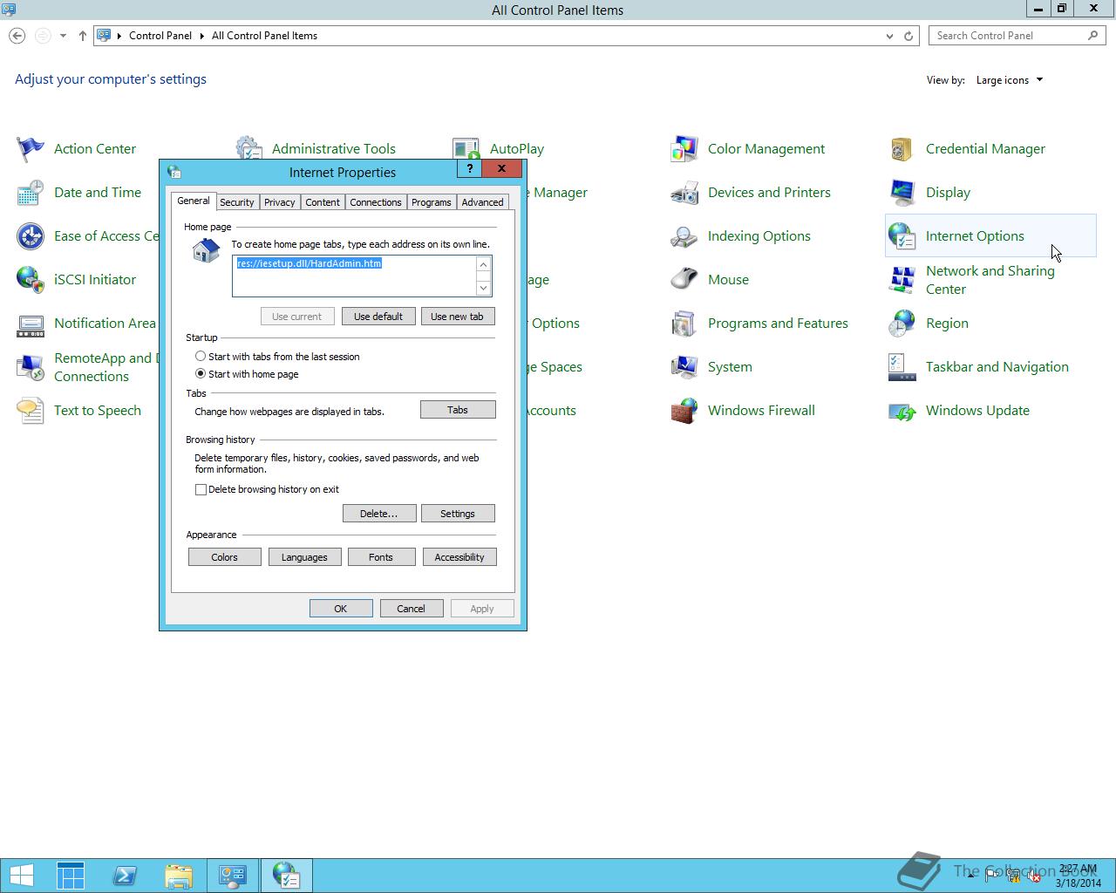Click the Internet Properties help question mark
This screenshot has height=893, width=1116.
pos(470,168)
